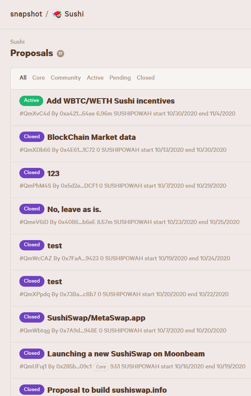Screen dimensions: 251x396
Task: Click the proposals count badge
Action: (x=60, y=54)
